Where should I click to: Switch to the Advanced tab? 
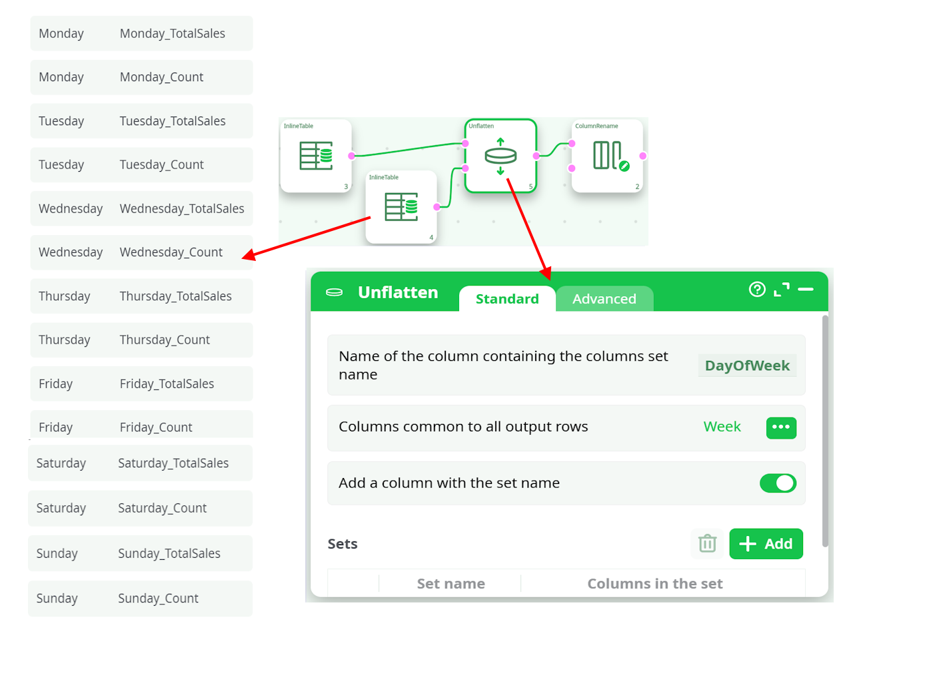click(x=604, y=299)
